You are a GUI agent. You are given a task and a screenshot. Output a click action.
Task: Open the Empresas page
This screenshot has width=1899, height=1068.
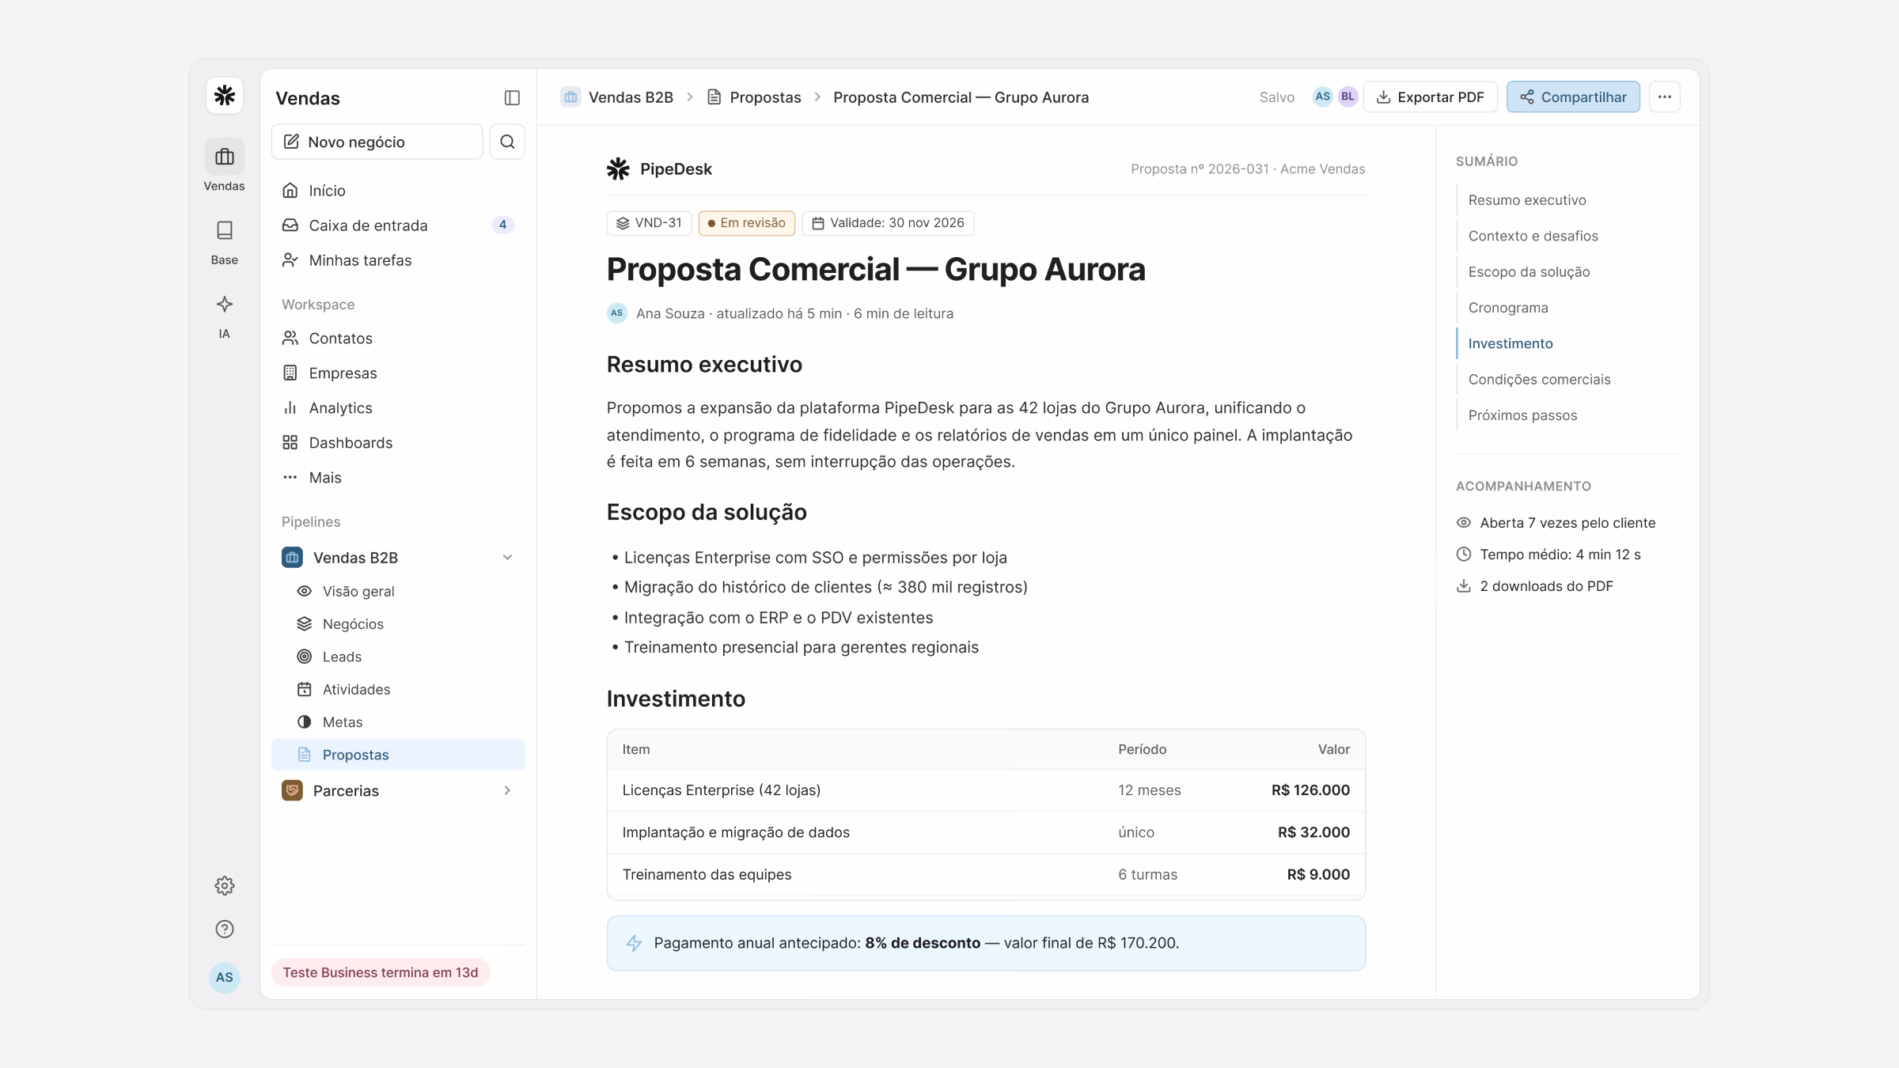(398, 373)
